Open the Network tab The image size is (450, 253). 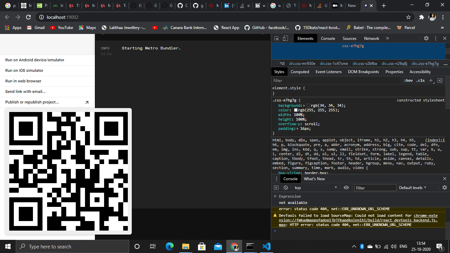click(x=372, y=39)
